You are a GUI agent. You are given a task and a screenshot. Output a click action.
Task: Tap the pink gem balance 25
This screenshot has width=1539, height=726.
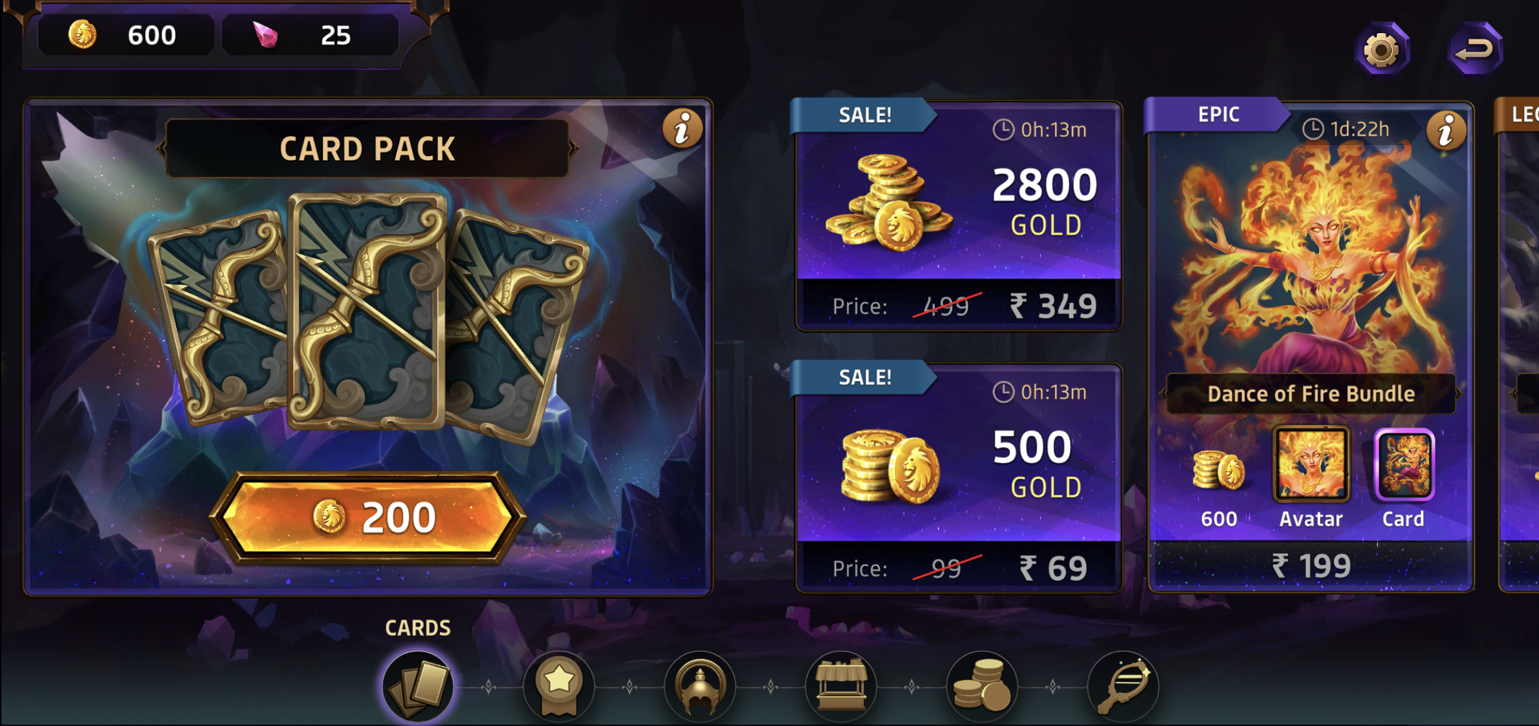[x=310, y=35]
